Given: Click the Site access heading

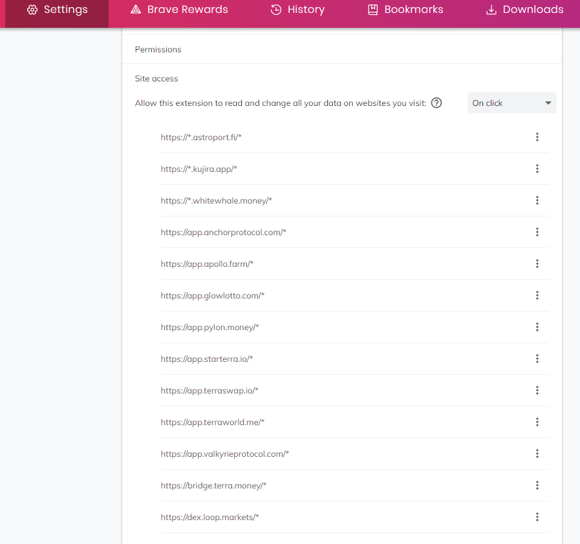Looking at the screenshot, I should 156,79.
